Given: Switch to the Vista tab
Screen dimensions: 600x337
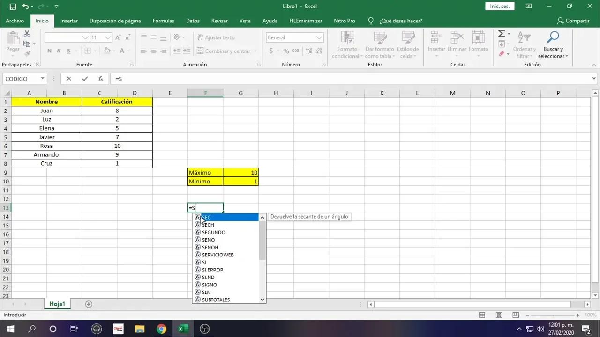Looking at the screenshot, I should [245, 21].
